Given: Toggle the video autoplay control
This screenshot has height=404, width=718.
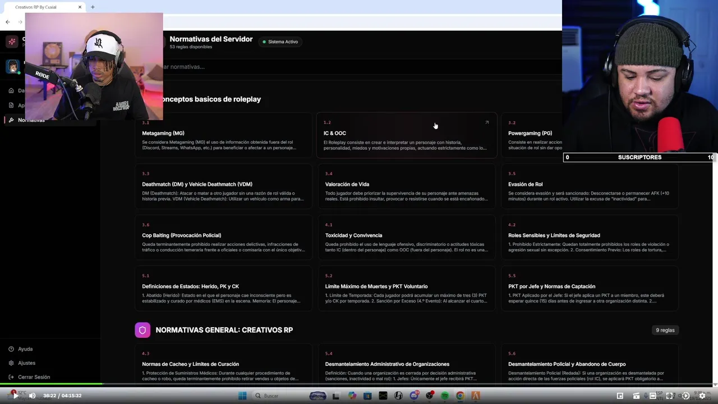Looking at the screenshot, I should click(x=685, y=396).
